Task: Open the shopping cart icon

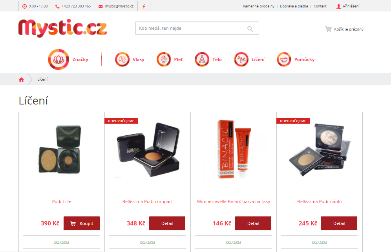Action: (x=328, y=29)
